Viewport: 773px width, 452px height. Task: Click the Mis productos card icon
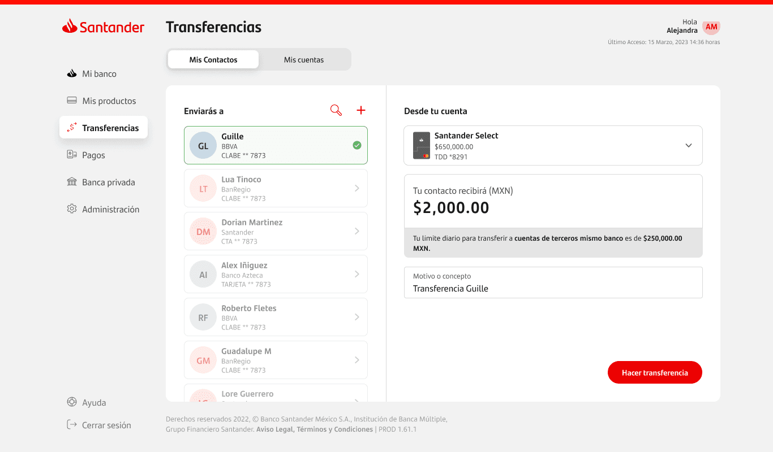(72, 101)
